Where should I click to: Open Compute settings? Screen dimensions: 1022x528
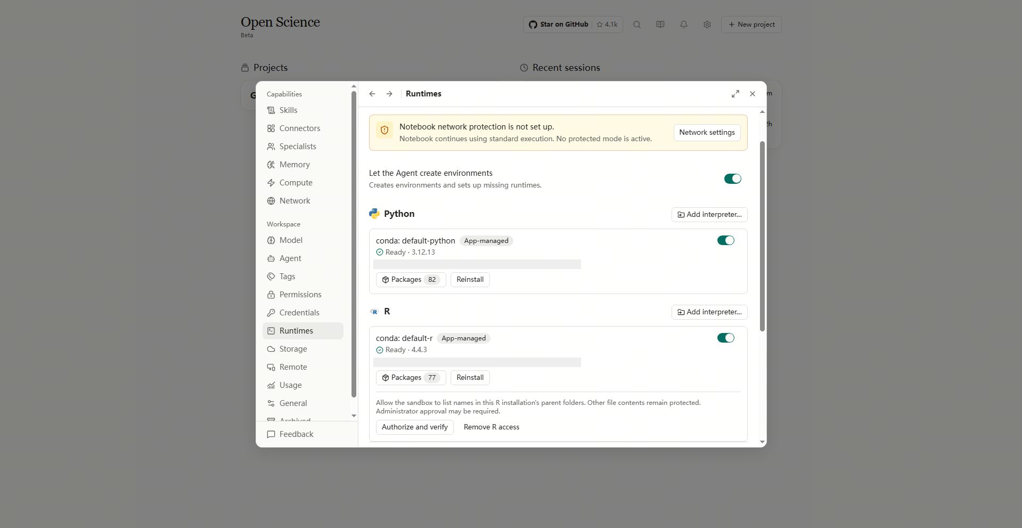coord(302,183)
